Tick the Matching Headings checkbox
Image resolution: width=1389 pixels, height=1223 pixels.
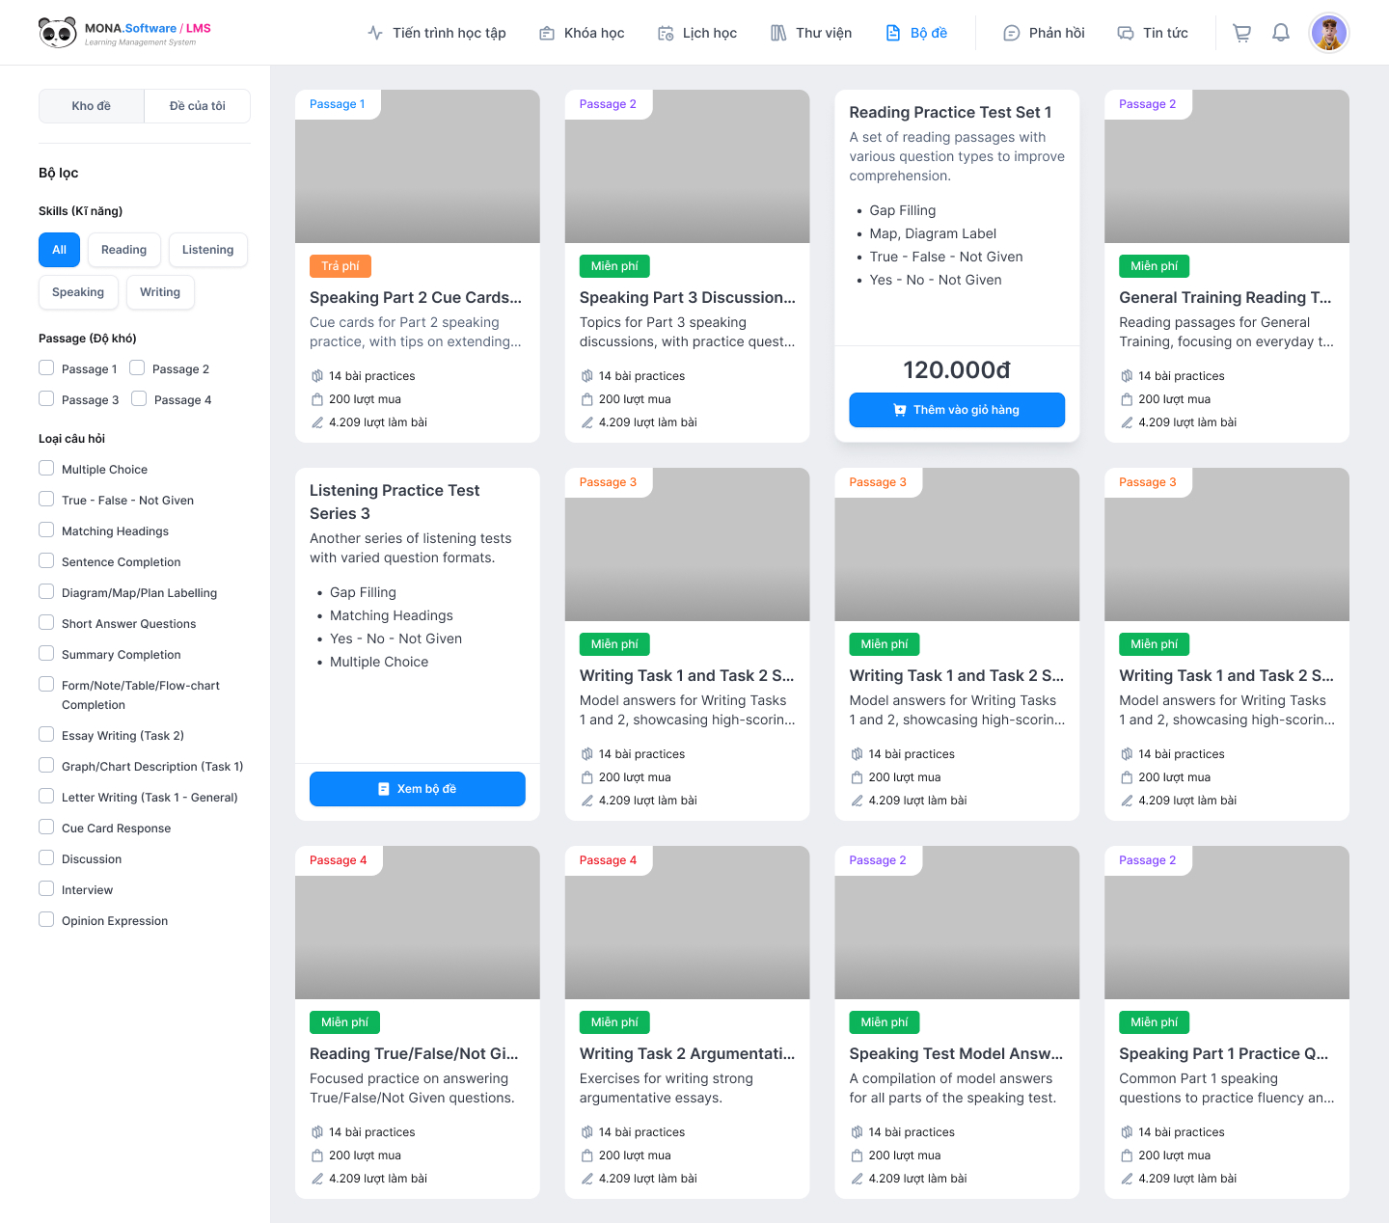(x=46, y=530)
